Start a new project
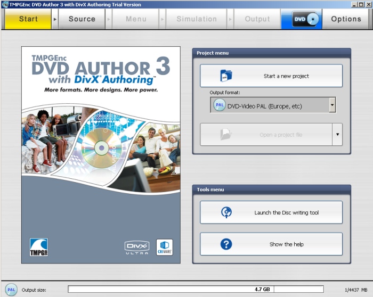Image resolution: width=373 pixels, height=297 pixels. pyautogui.click(x=271, y=76)
